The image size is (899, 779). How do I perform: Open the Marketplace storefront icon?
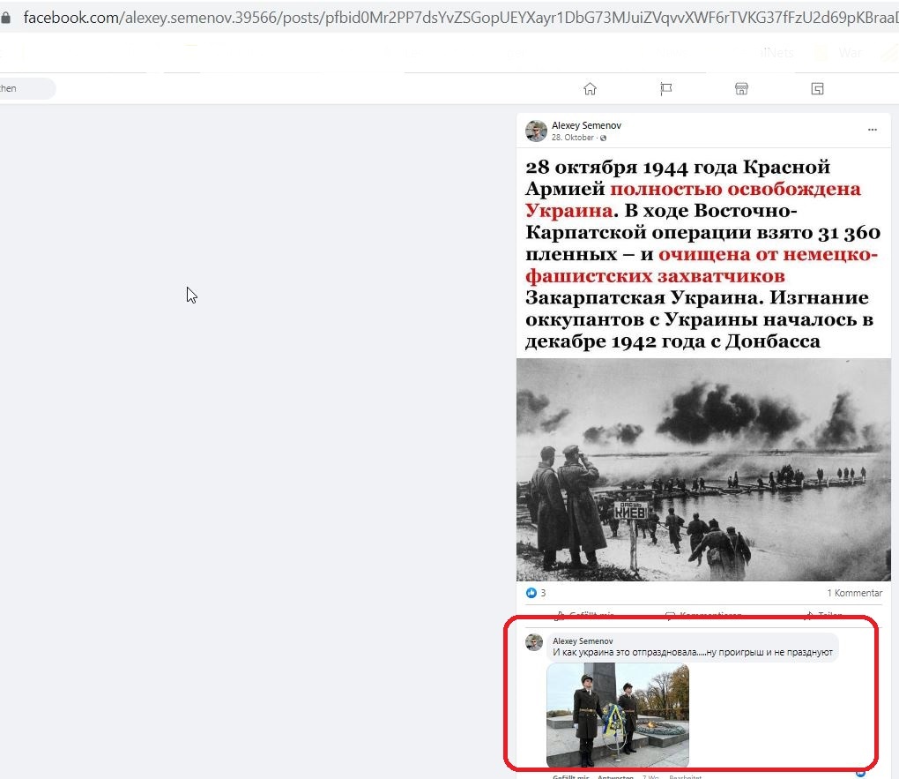741,89
